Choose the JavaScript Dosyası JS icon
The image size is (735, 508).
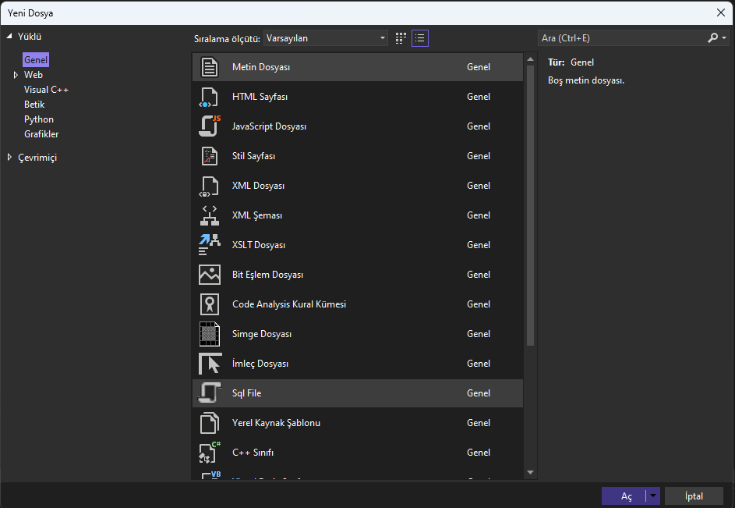(209, 126)
